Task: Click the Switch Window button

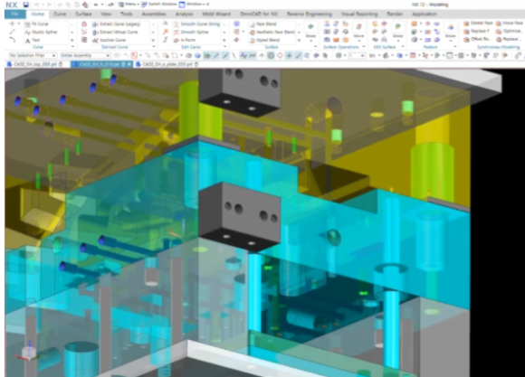Action: coord(158,5)
